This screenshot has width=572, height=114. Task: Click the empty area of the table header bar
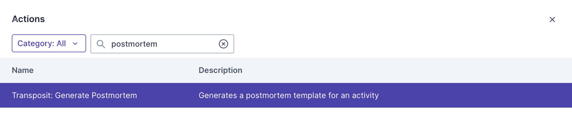click(x=393, y=70)
